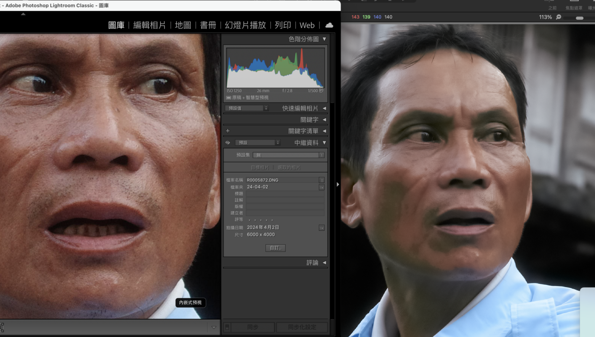Switch to the 書冊 (Book) module
The height and width of the screenshot is (337, 595).
[x=208, y=25]
